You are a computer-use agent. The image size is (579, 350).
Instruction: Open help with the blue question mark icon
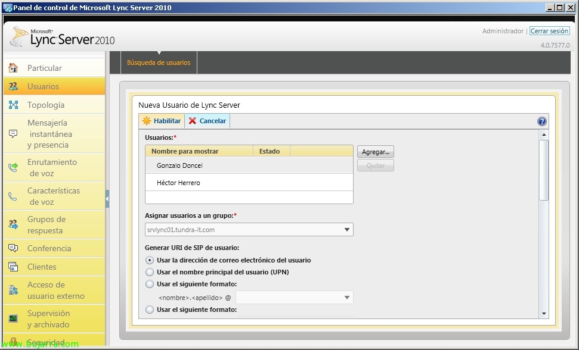click(541, 121)
